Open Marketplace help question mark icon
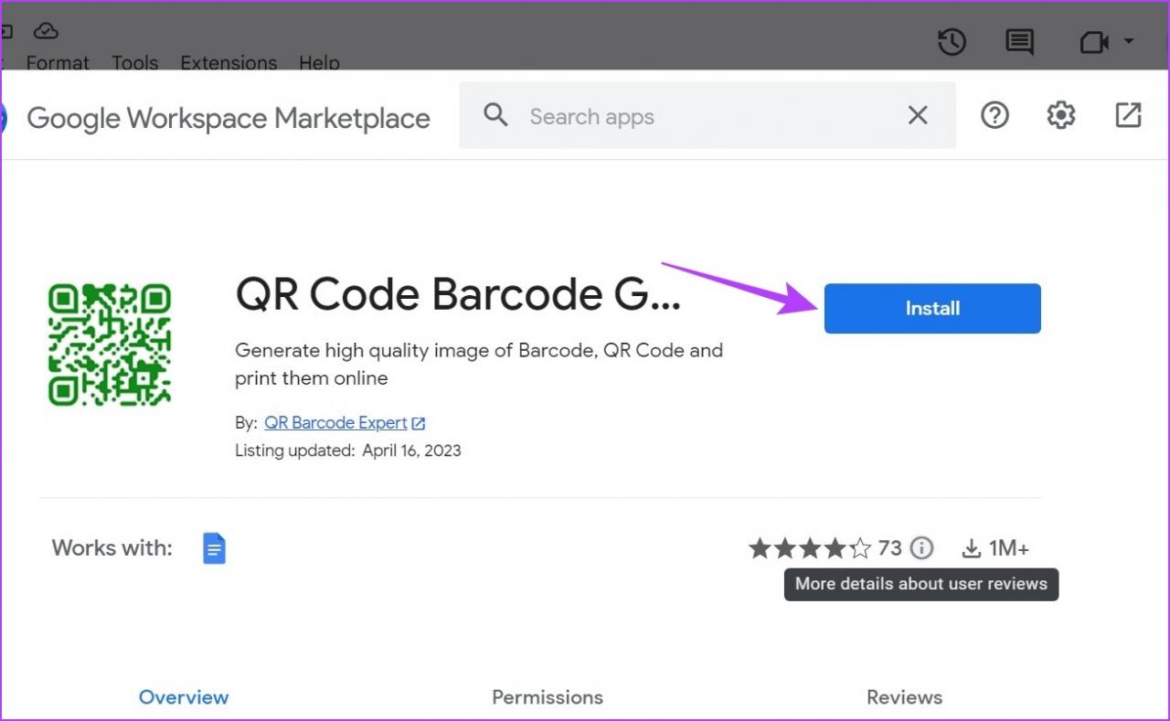The height and width of the screenshot is (721, 1170). (x=994, y=115)
